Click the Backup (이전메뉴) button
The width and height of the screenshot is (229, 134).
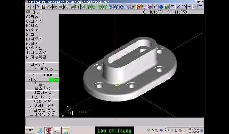pyautogui.click(x=43, y=64)
